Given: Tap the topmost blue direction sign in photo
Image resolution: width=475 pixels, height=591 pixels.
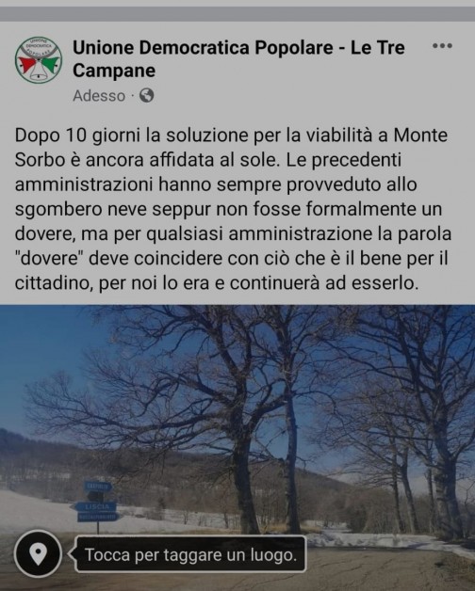Looking at the screenshot, I should click(x=98, y=487).
